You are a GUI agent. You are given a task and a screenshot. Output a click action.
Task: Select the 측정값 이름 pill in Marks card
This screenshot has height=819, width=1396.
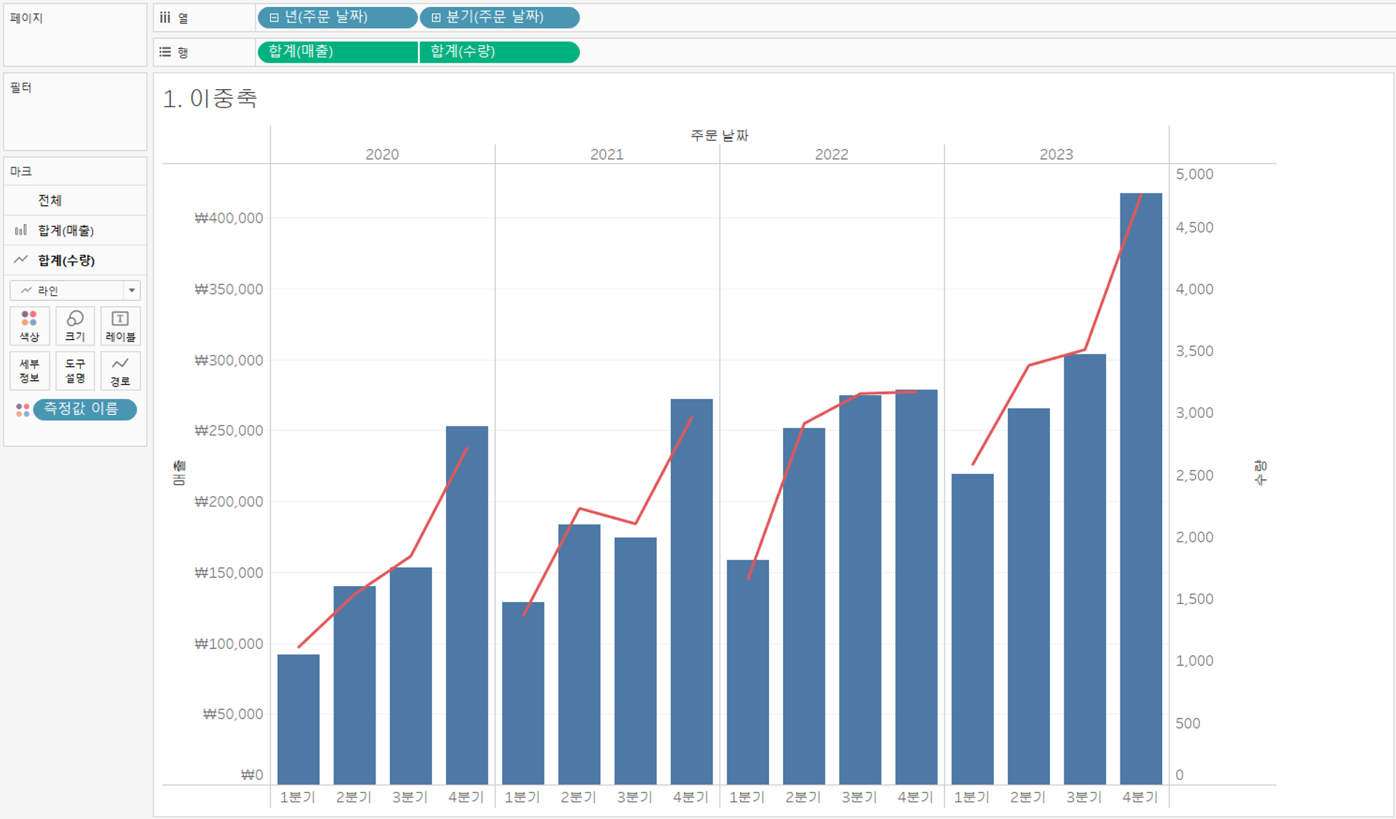(x=84, y=409)
